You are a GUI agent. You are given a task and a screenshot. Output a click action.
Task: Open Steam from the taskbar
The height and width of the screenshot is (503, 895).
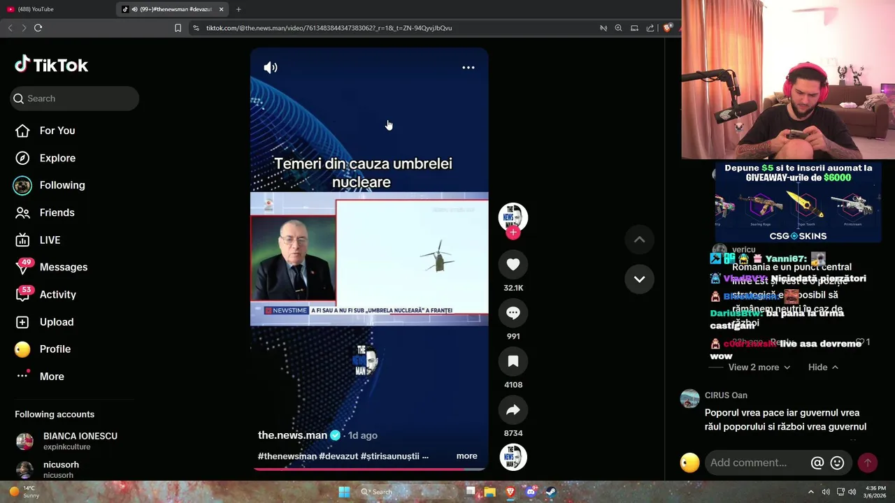pos(551,492)
